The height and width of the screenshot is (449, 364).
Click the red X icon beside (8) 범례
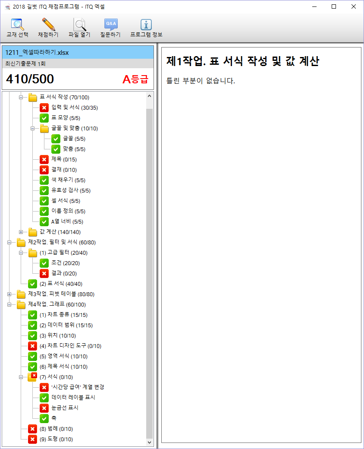(33, 429)
